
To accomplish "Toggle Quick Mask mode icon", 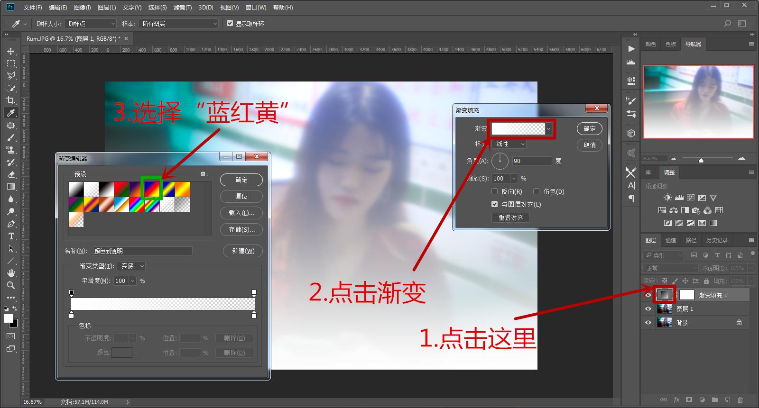I will point(10,336).
